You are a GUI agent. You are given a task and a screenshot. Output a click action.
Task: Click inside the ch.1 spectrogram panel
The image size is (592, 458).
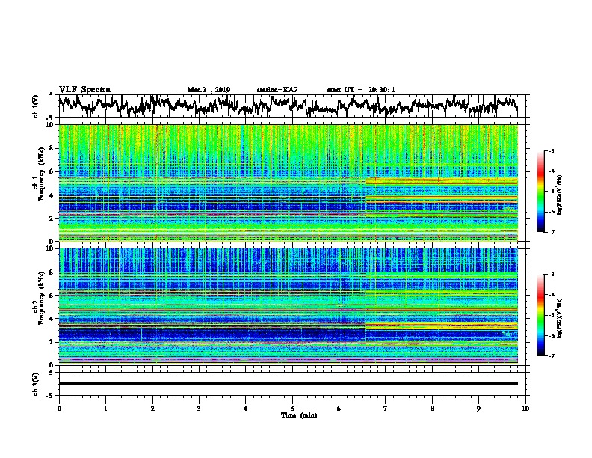click(x=289, y=183)
